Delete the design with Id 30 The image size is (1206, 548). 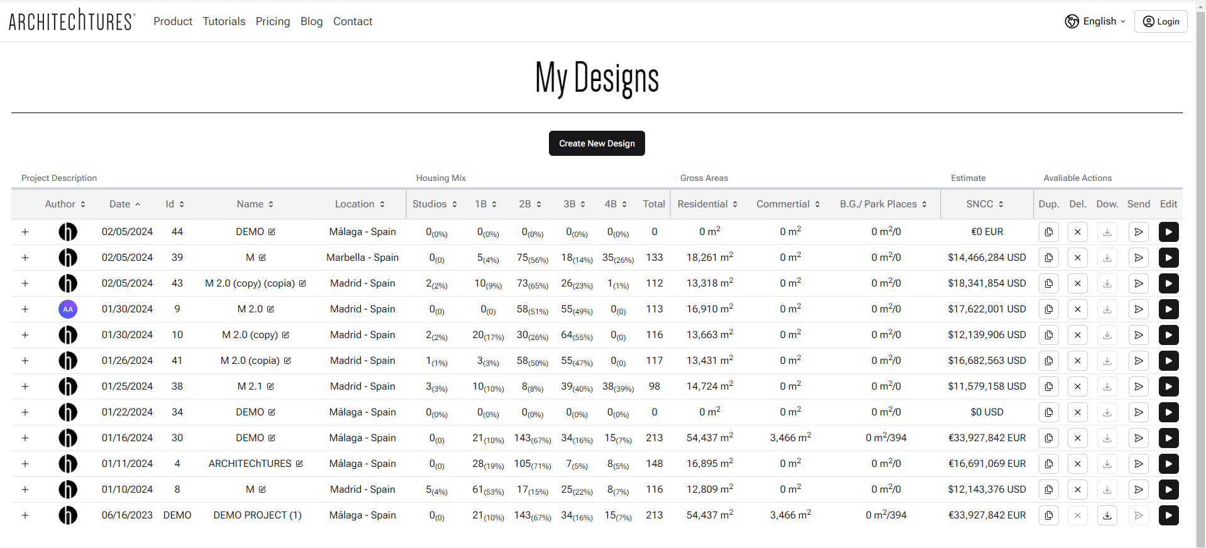coord(1077,438)
